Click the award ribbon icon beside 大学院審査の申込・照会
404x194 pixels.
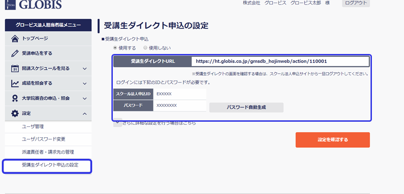click(15, 98)
